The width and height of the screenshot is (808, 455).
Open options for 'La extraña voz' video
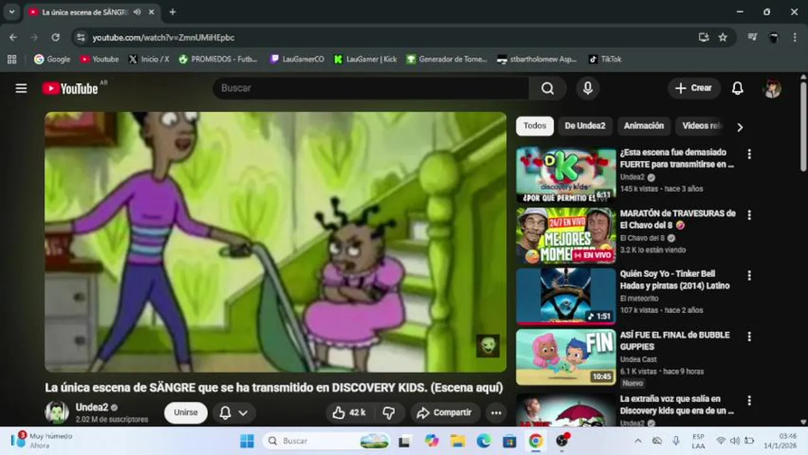tap(749, 401)
